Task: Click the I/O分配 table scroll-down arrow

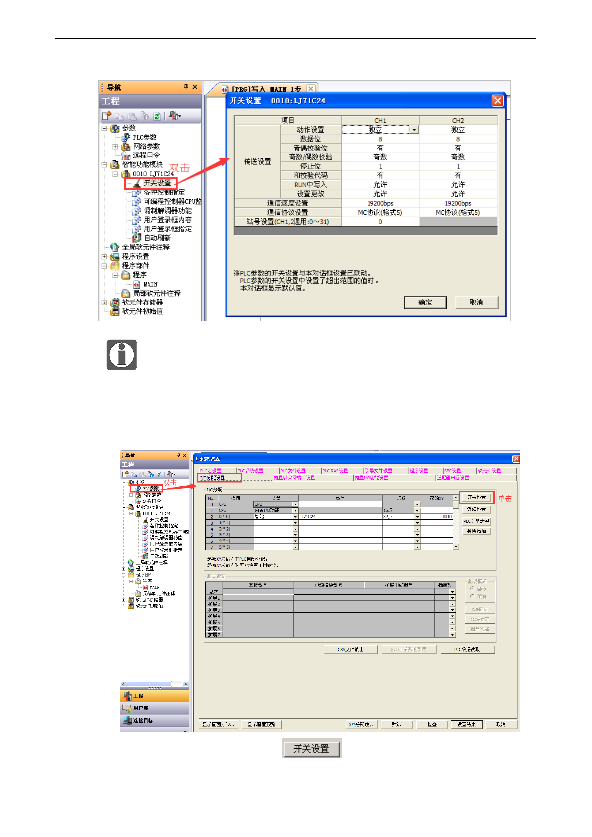Action: click(456, 547)
